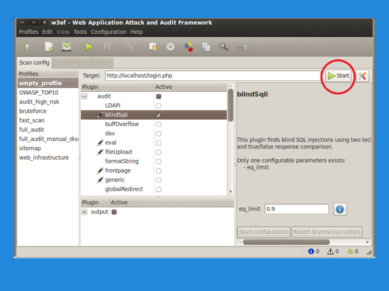
Task: Open the Fuzzy Request gear icon
Action: [x=170, y=47]
